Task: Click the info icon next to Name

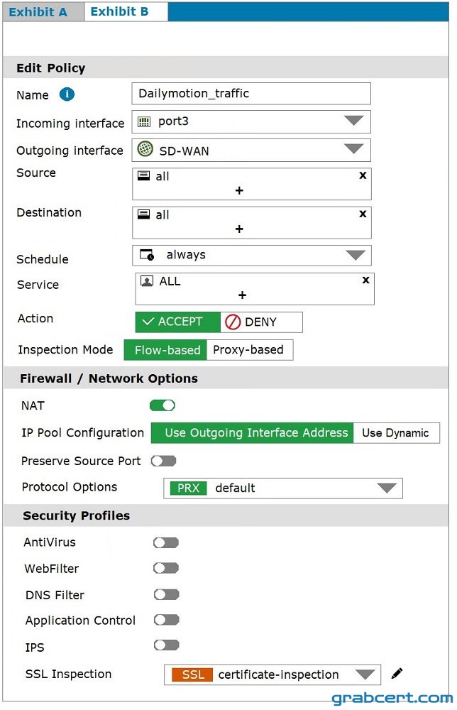Action: pos(67,94)
